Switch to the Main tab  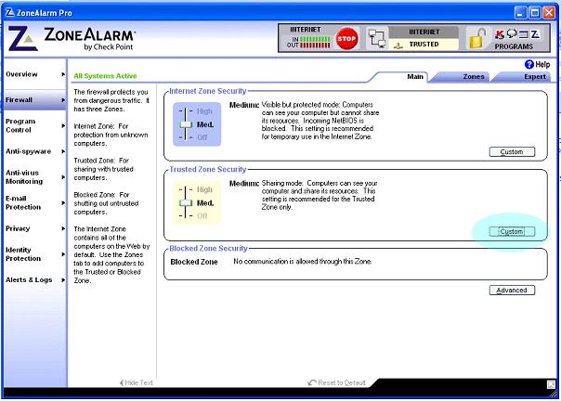pyautogui.click(x=415, y=76)
